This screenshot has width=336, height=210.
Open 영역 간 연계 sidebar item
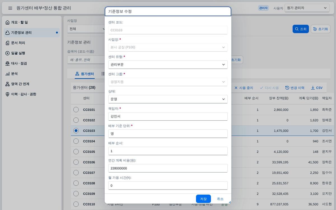[32, 84]
